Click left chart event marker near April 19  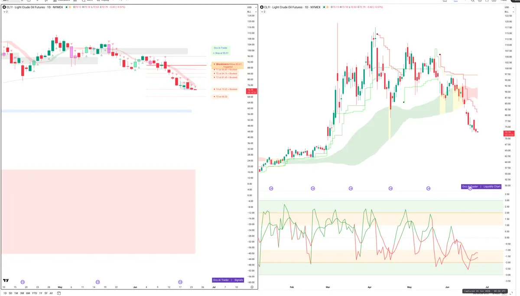[x=23, y=281]
